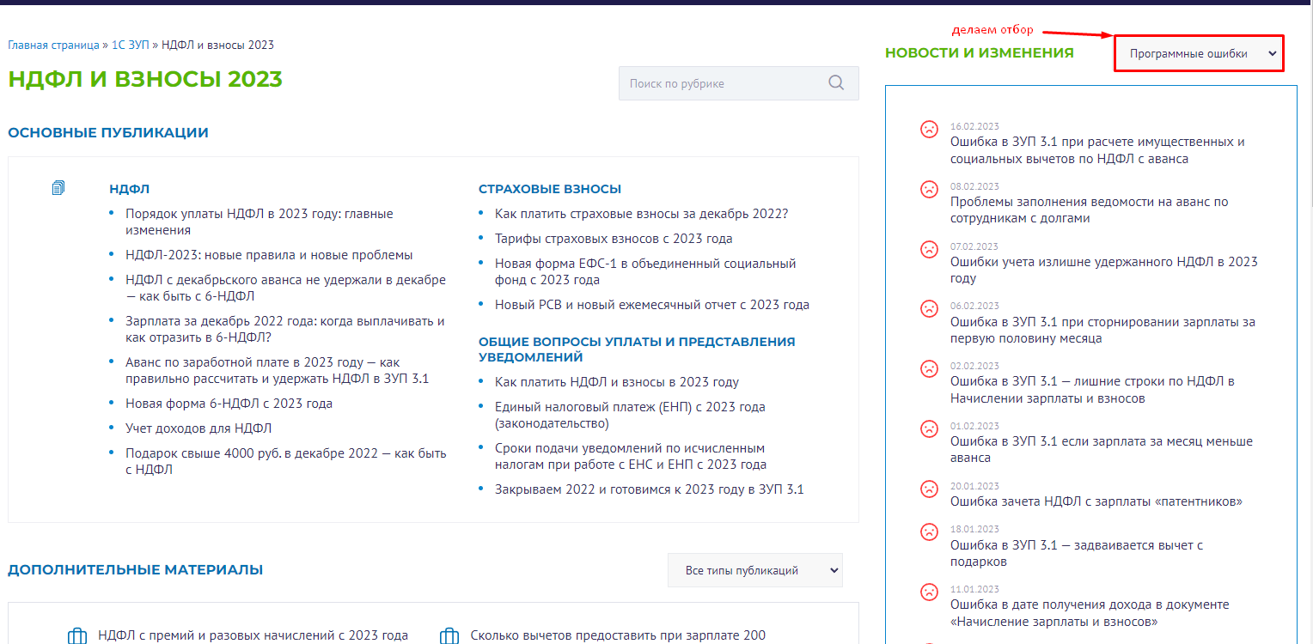1313x644 pixels.
Task: Open Ошибка зачета НДФЛ с зарплаты «патентников»
Action: 1096,501
